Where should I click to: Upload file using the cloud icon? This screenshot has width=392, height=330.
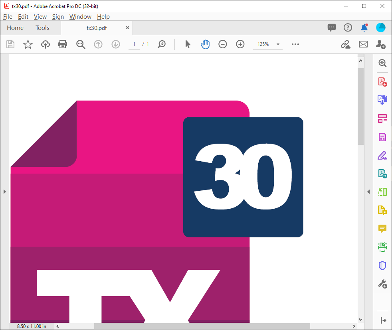click(x=45, y=44)
